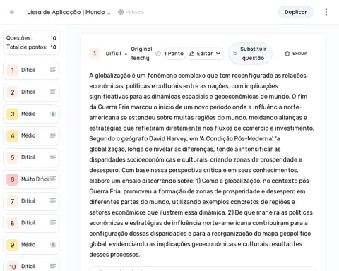Click the title Lista de Aplicação | Mundo
This screenshot has width=339, height=271.
pos(69,12)
